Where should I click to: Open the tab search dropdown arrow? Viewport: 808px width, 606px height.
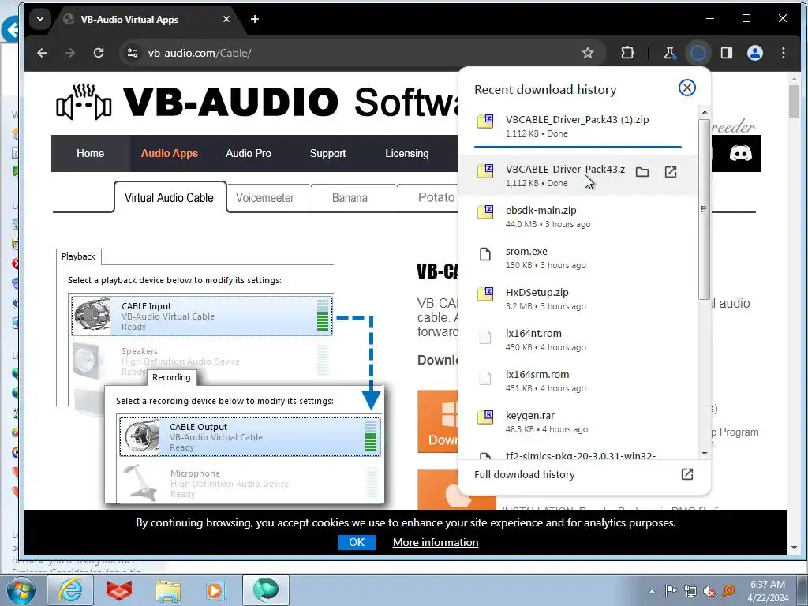40,20
